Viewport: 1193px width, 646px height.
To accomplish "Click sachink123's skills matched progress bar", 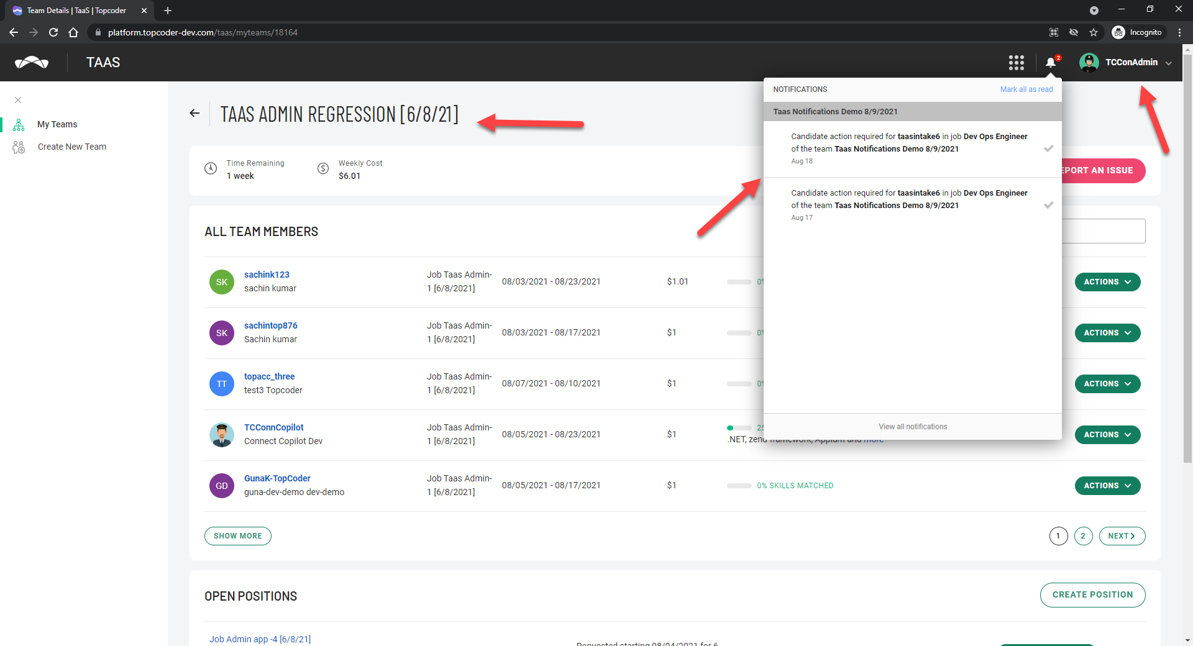I will [x=739, y=282].
